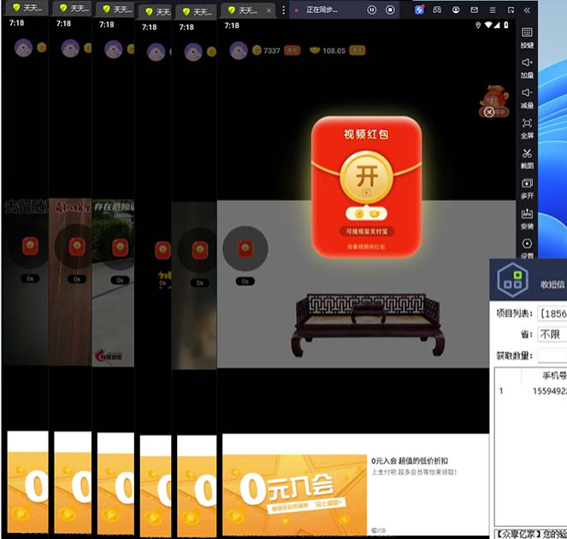Tap the 108.05 ingot balance
The height and width of the screenshot is (539, 567).
pos(328,50)
